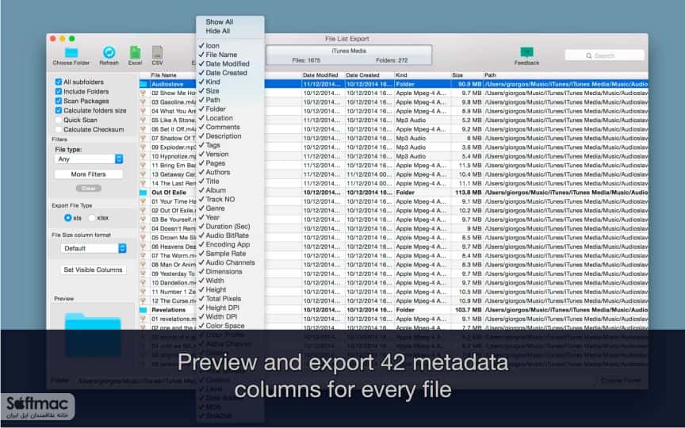Click the iTunes Media folder info box

[x=349, y=55]
